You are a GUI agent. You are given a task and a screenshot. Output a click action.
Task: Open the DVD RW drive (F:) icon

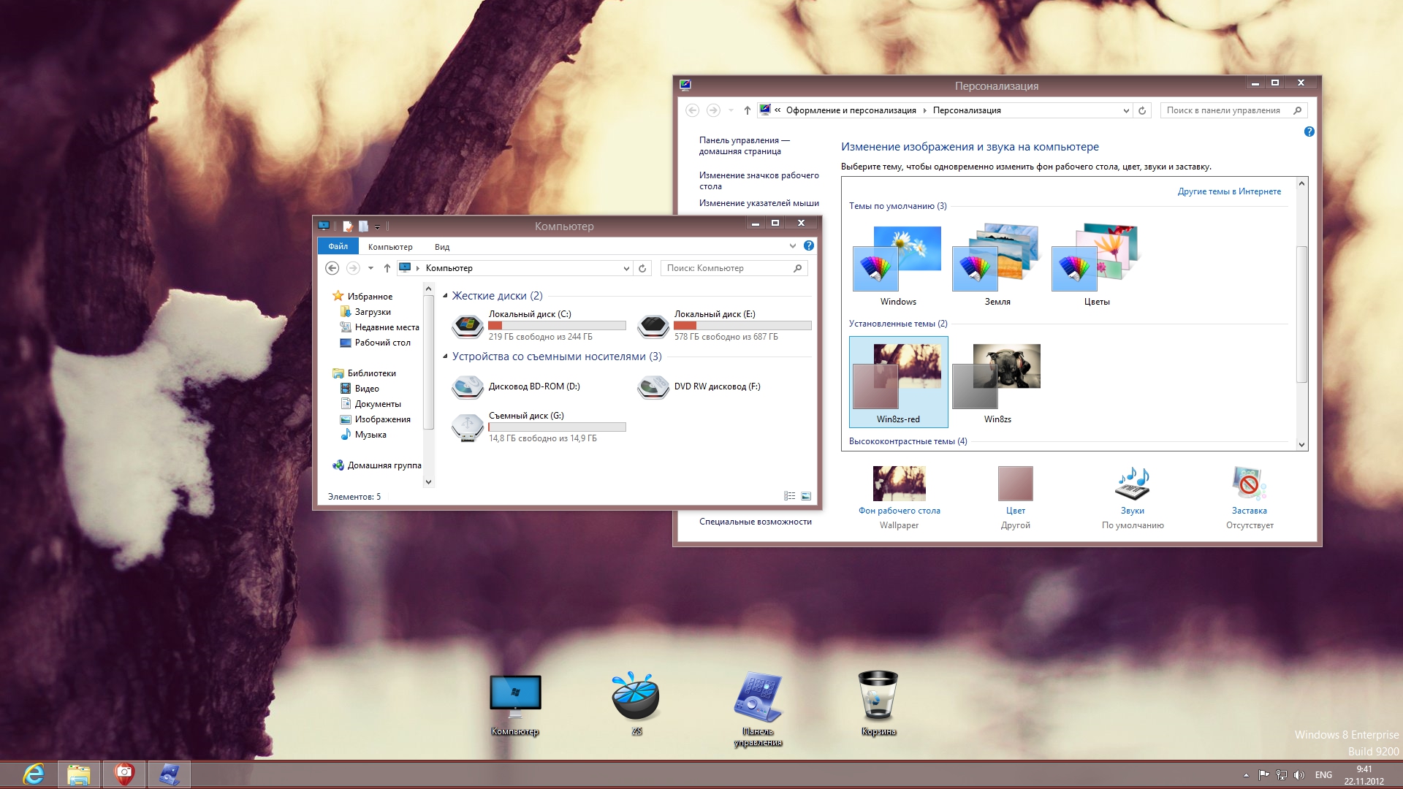pyautogui.click(x=653, y=387)
